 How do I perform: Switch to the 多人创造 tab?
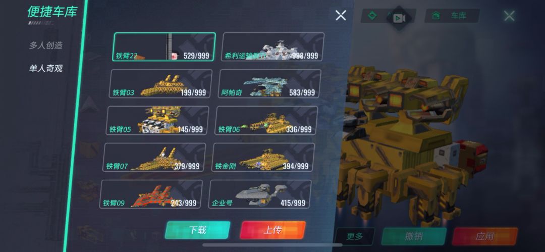coord(45,45)
